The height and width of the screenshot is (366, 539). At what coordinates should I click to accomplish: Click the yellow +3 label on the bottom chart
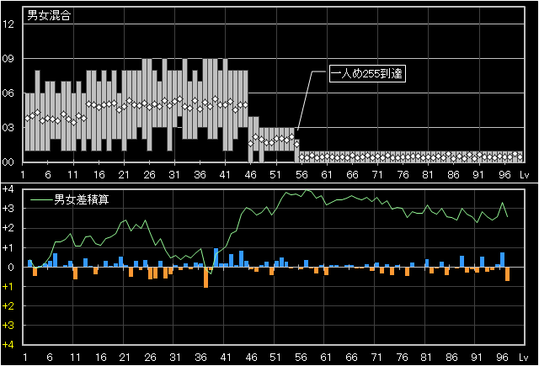[x=8, y=325]
